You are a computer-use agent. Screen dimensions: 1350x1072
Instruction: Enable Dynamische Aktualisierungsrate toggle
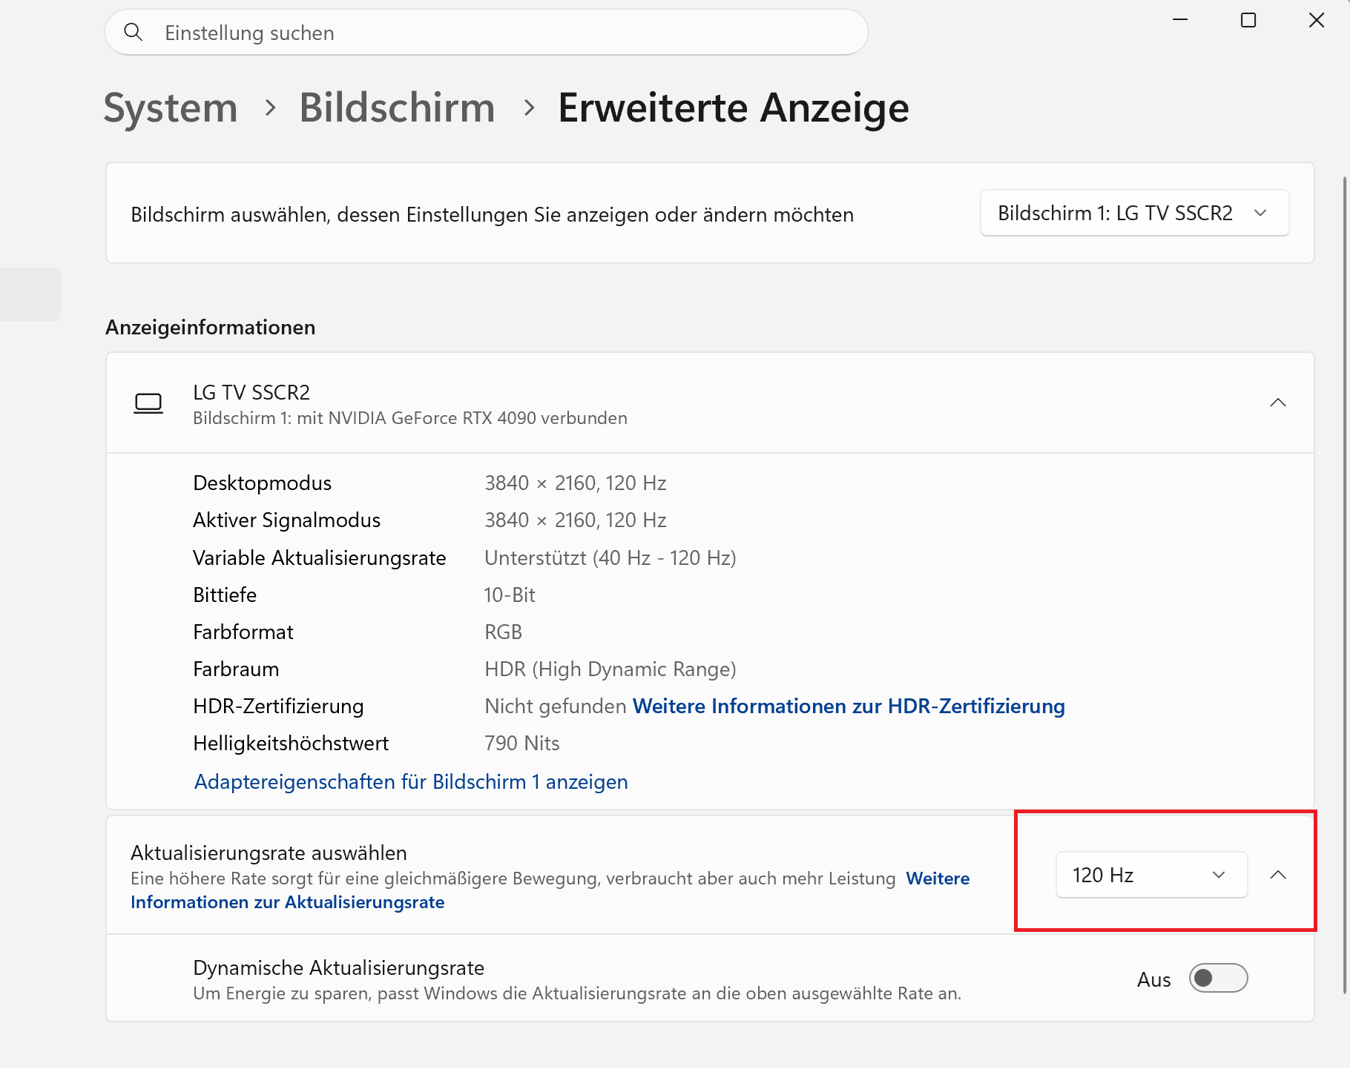(x=1218, y=978)
